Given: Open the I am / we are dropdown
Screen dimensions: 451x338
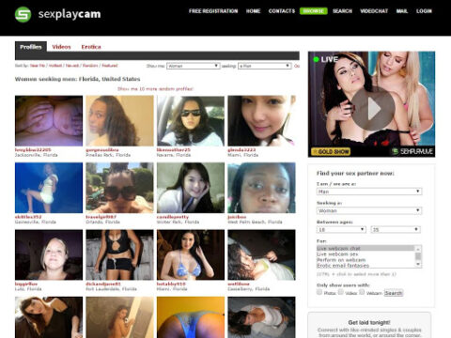Looking at the screenshot, I should (369, 192).
